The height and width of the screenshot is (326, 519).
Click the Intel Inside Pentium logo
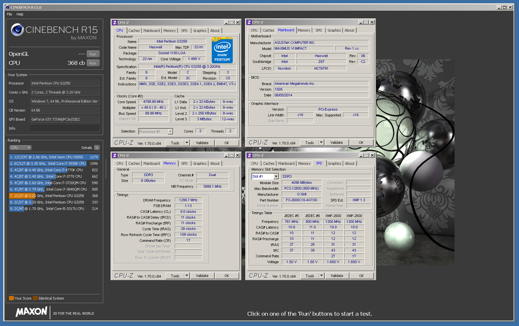click(x=222, y=50)
